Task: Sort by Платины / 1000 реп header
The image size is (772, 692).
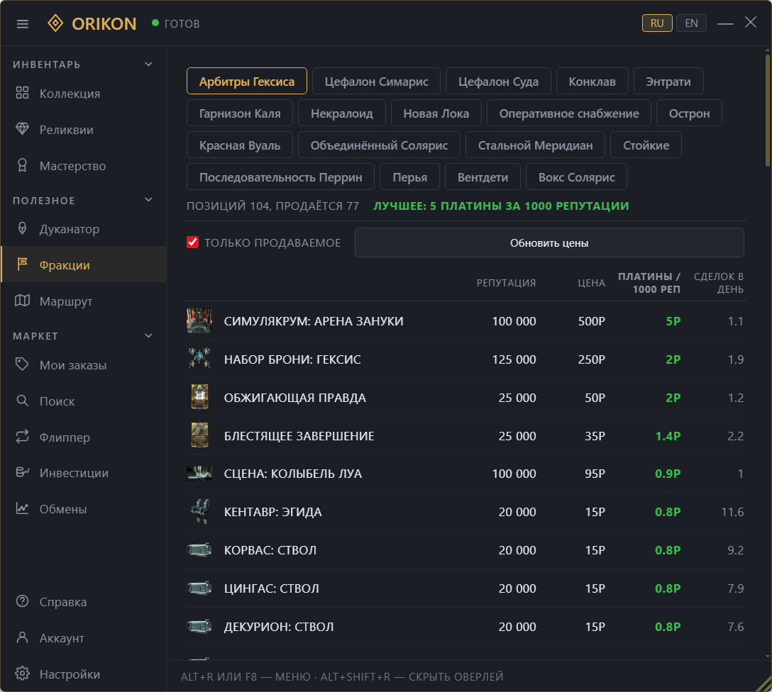Action: point(649,282)
